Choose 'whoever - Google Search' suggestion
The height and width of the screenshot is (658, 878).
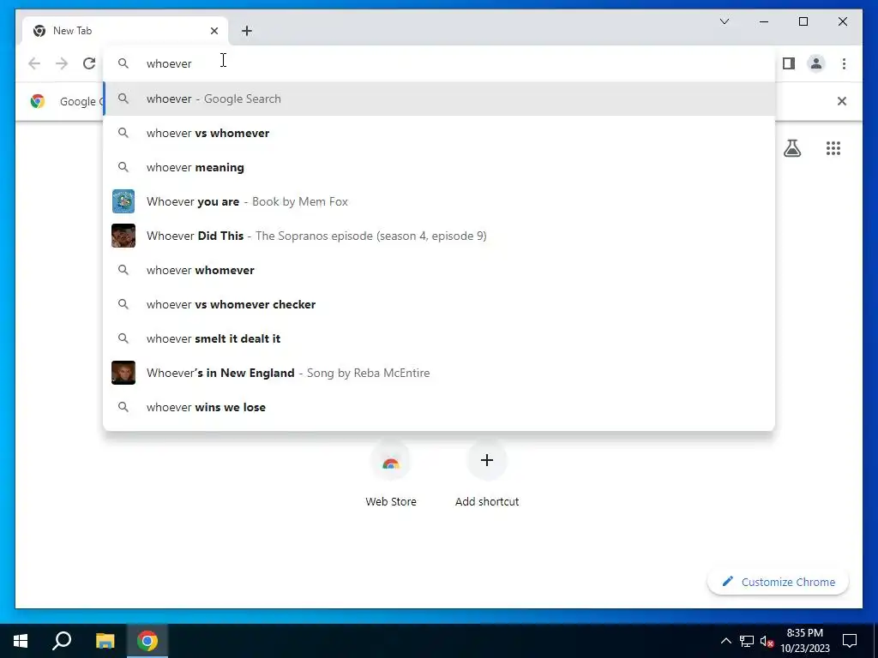tap(440, 99)
